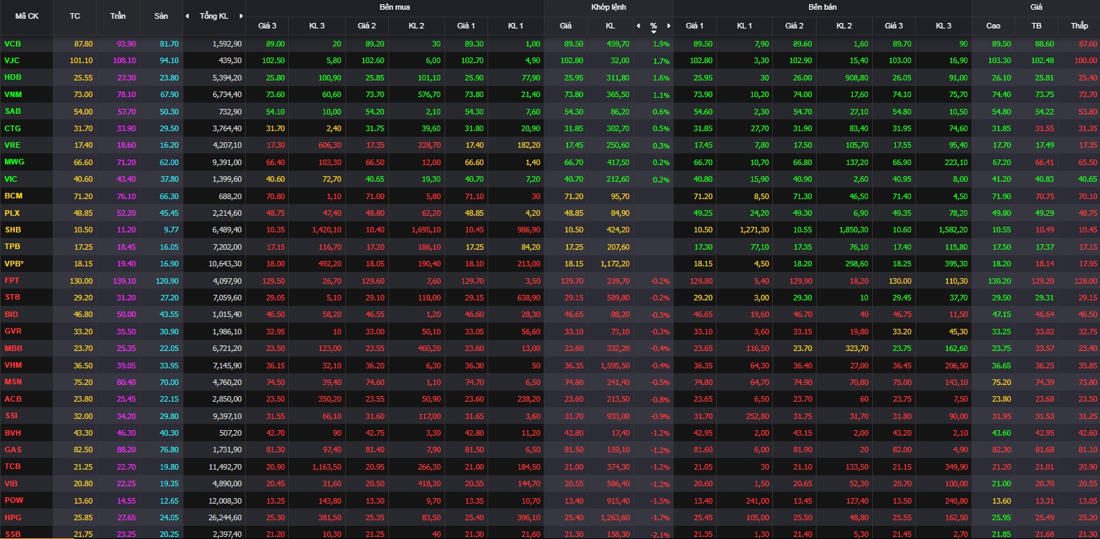Open stock symbol POW
Image resolution: width=1100 pixels, height=539 pixels.
[x=14, y=500]
